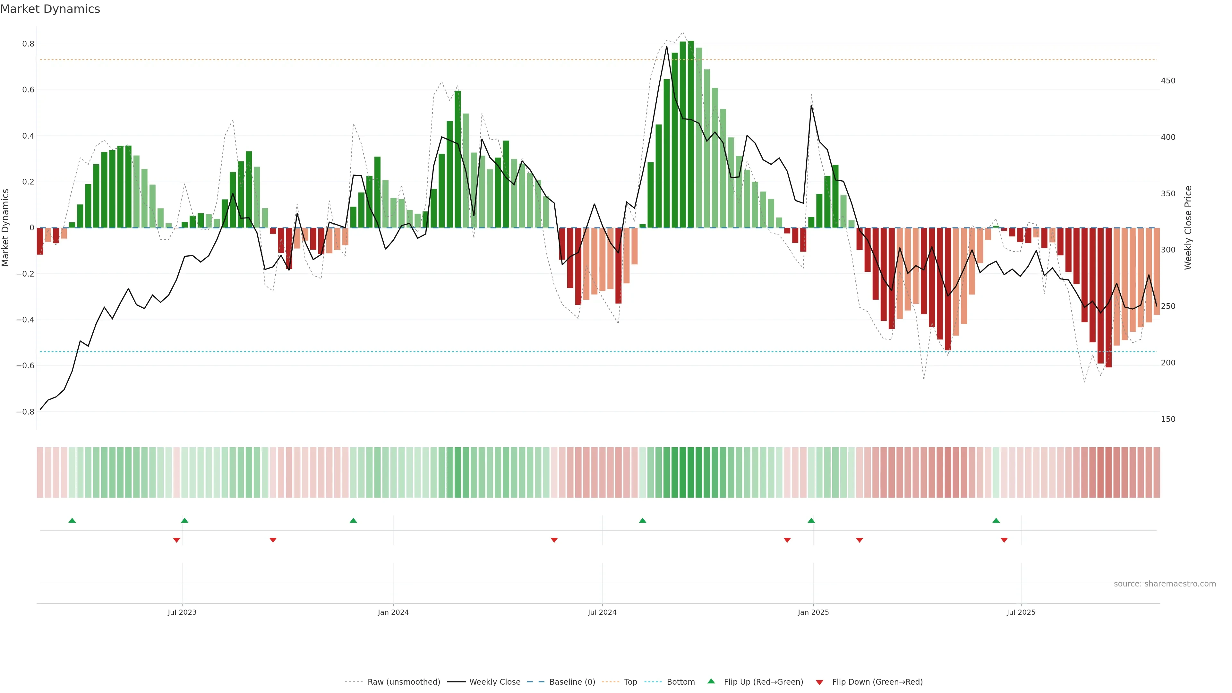This screenshot has width=1232, height=693.
Task: Click the Jan 2024 x-axis label
Action: pyautogui.click(x=393, y=612)
